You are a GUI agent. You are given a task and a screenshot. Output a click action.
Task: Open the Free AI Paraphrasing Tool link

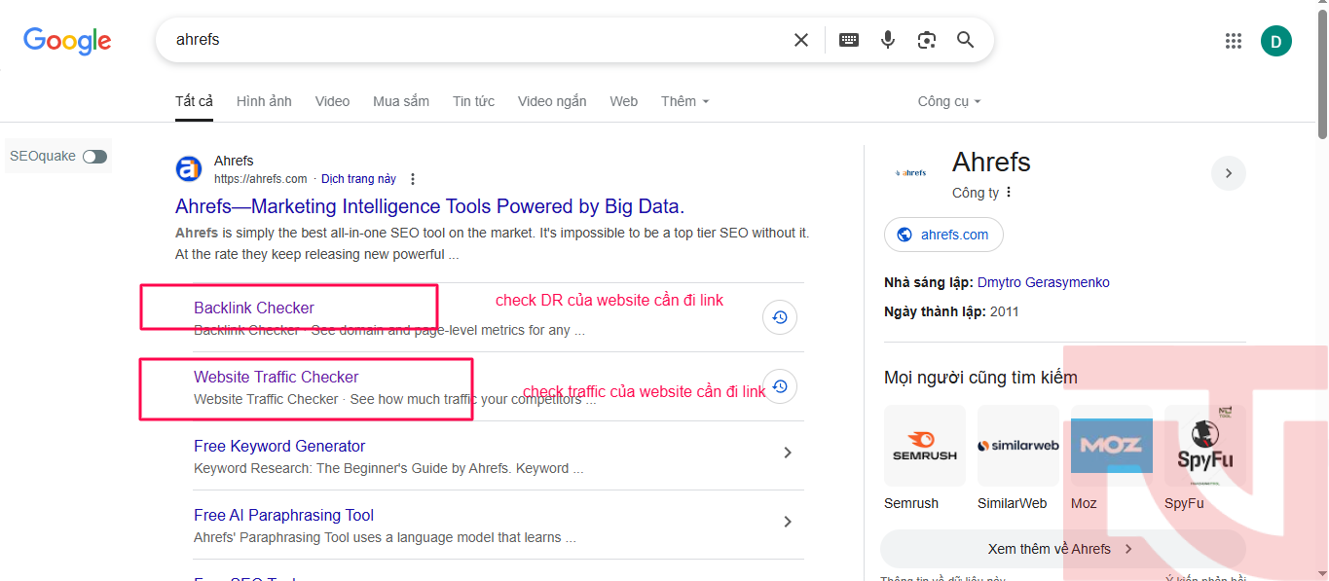(x=283, y=515)
